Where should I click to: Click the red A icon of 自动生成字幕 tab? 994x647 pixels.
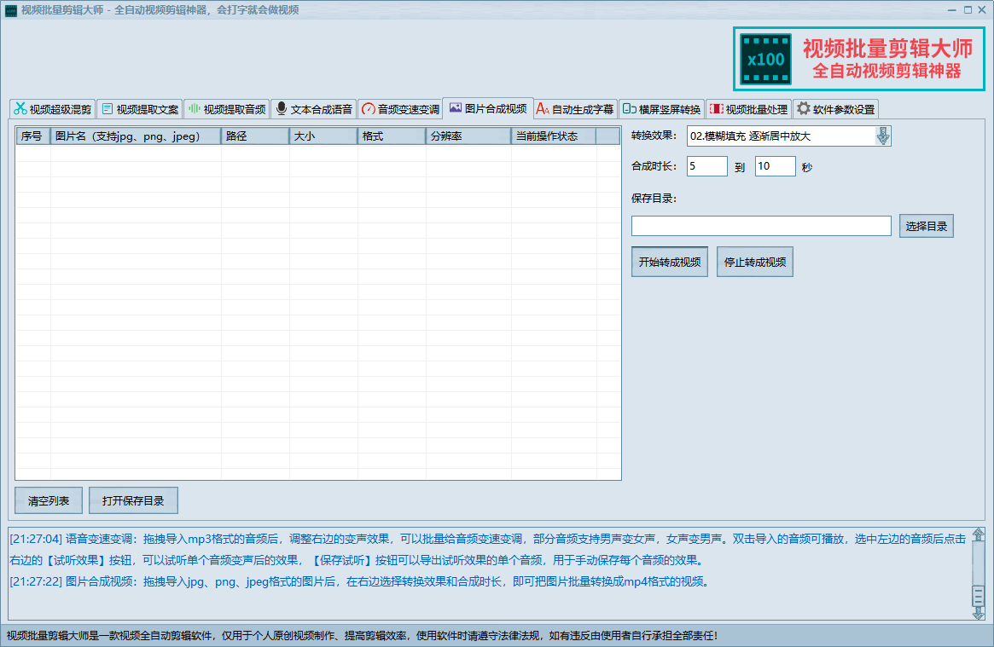point(543,109)
